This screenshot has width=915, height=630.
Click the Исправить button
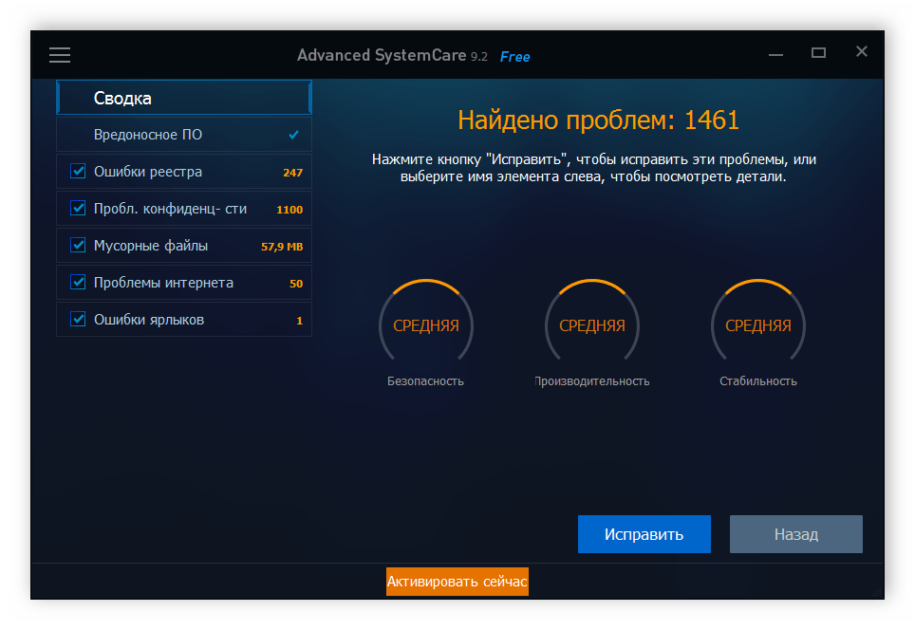644,534
